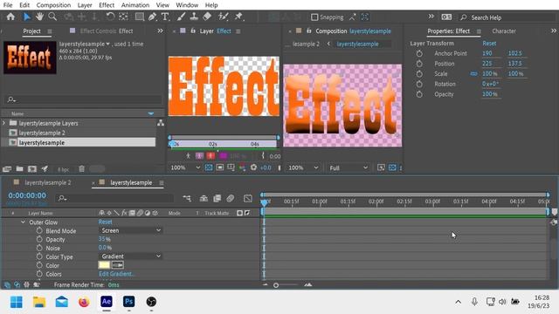Open the File menu
The width and height of the screenshot is (559, 314).
click(8, 5)
